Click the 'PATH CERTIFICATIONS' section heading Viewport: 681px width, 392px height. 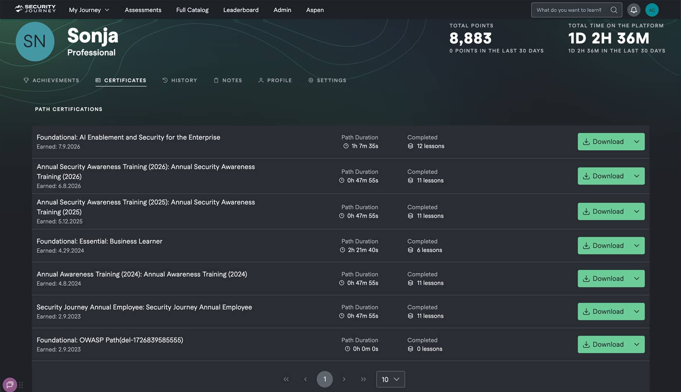pyautogui.click(x=69, y=109)
